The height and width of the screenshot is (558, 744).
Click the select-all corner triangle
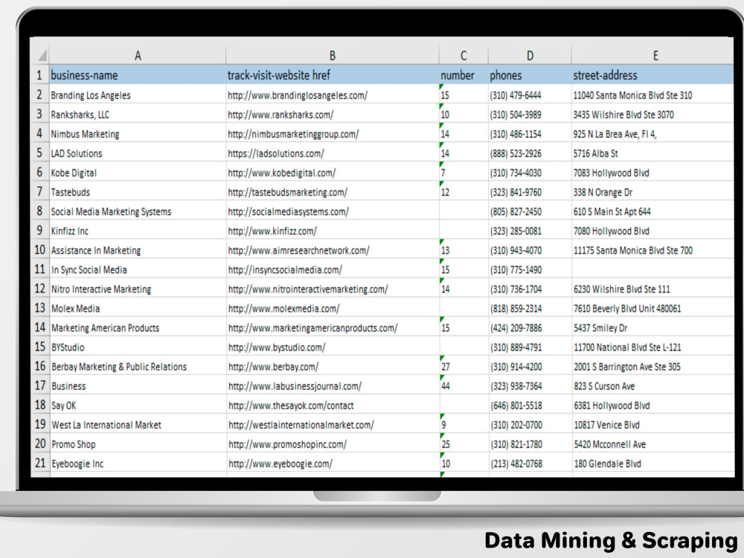tap(42, 56)
